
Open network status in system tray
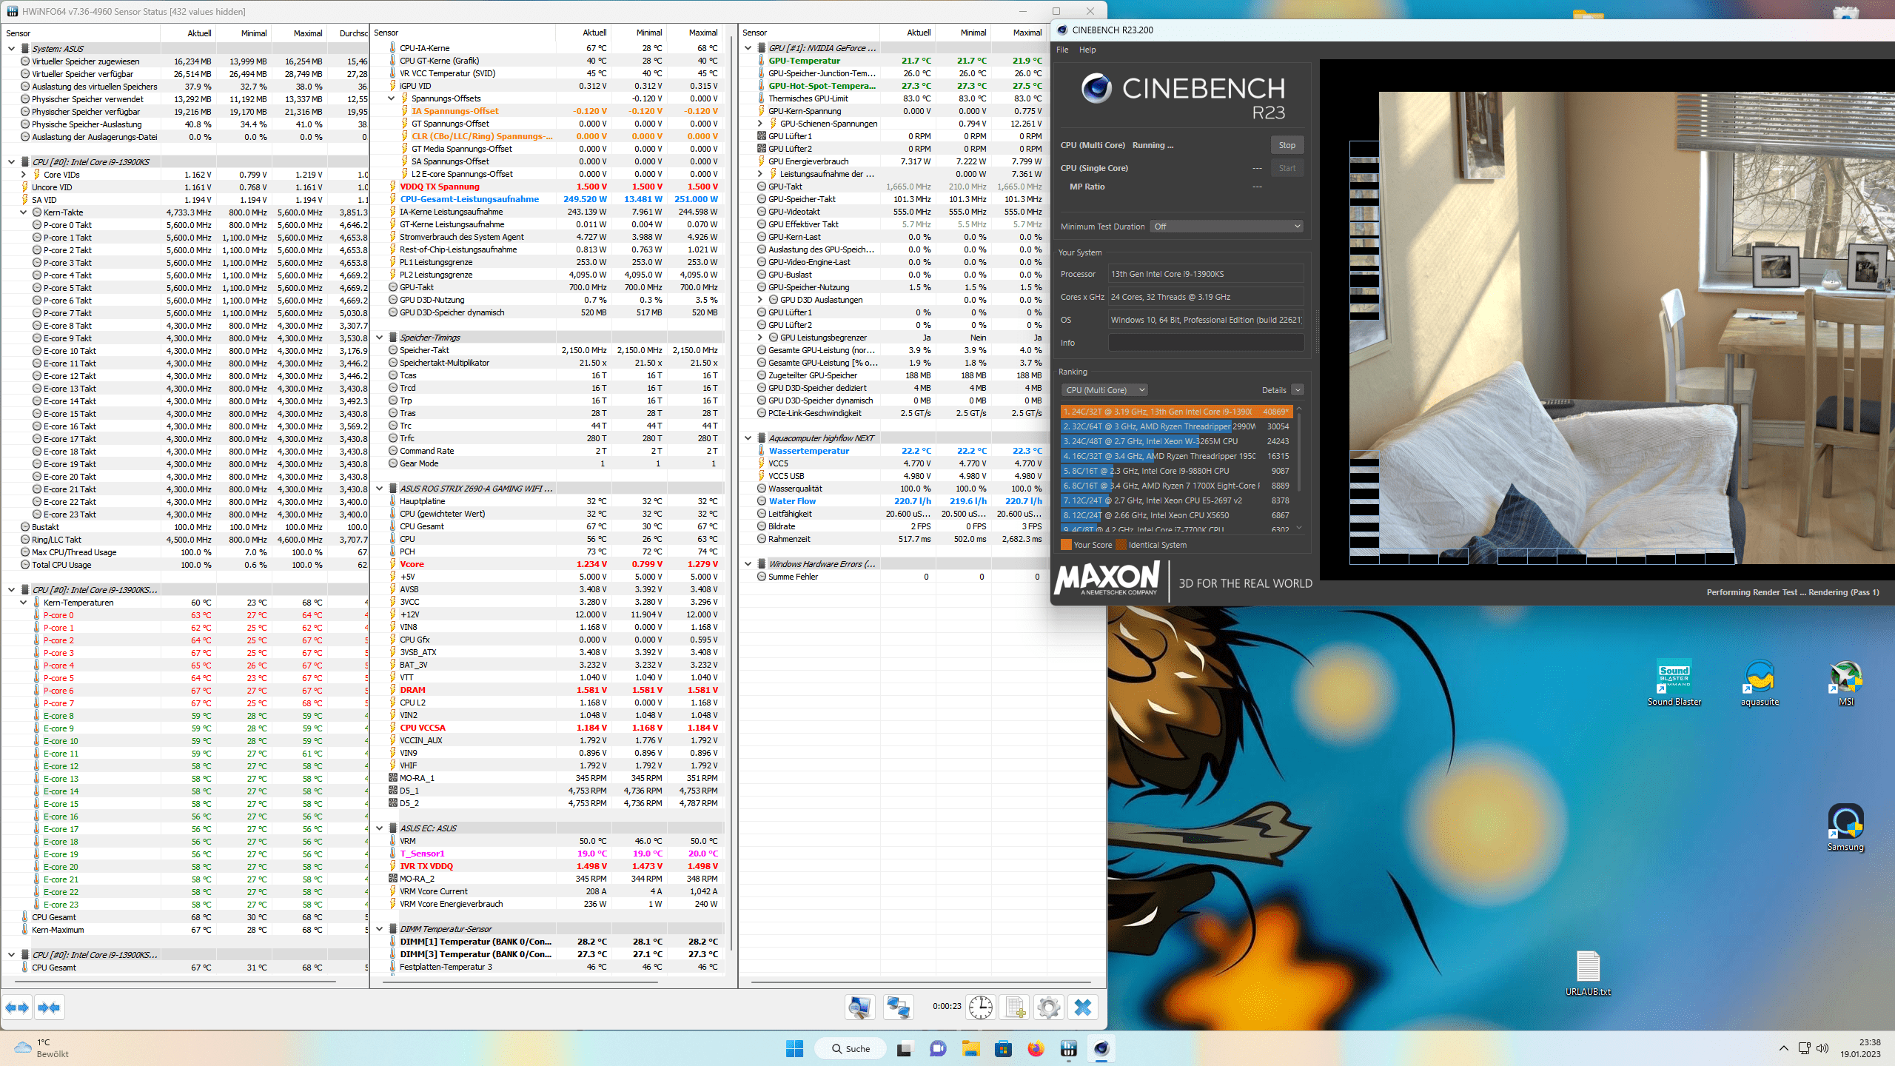[1804, 1048]
